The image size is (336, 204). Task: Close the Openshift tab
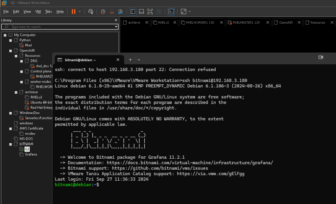(x=299, y=22)
